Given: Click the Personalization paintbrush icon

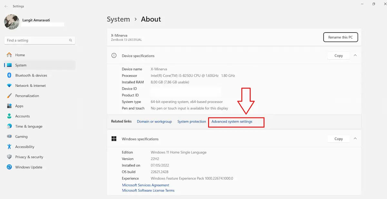Looking at the screenshot, I should pyautogui.click(x=9, y=96).
